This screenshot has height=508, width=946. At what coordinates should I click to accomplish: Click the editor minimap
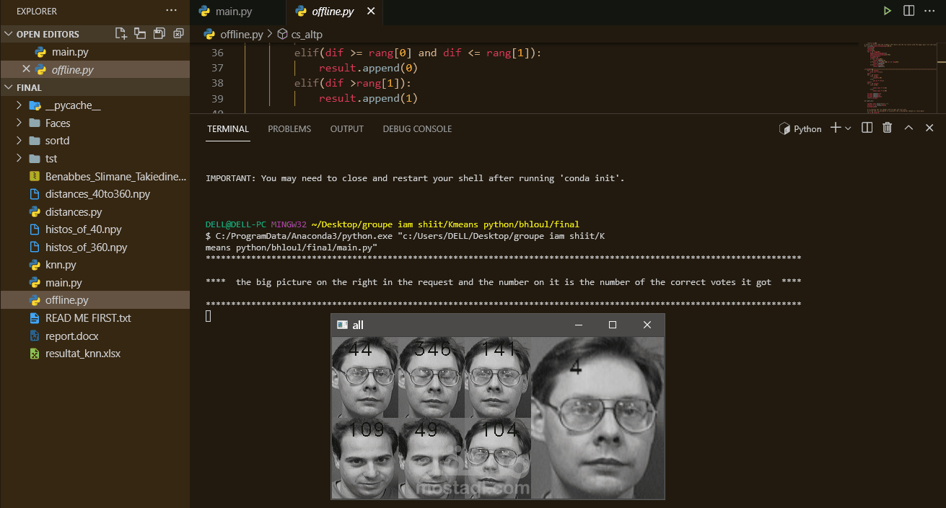[901, 76]
